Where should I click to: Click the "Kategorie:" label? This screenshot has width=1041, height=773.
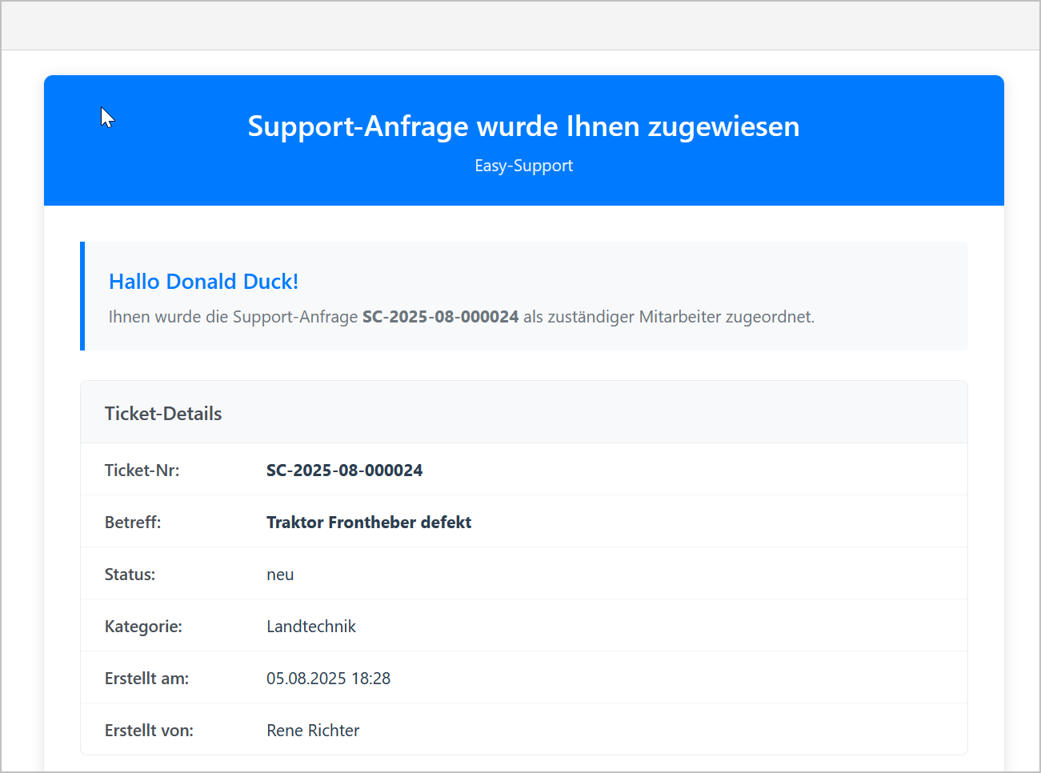point(143,627)
